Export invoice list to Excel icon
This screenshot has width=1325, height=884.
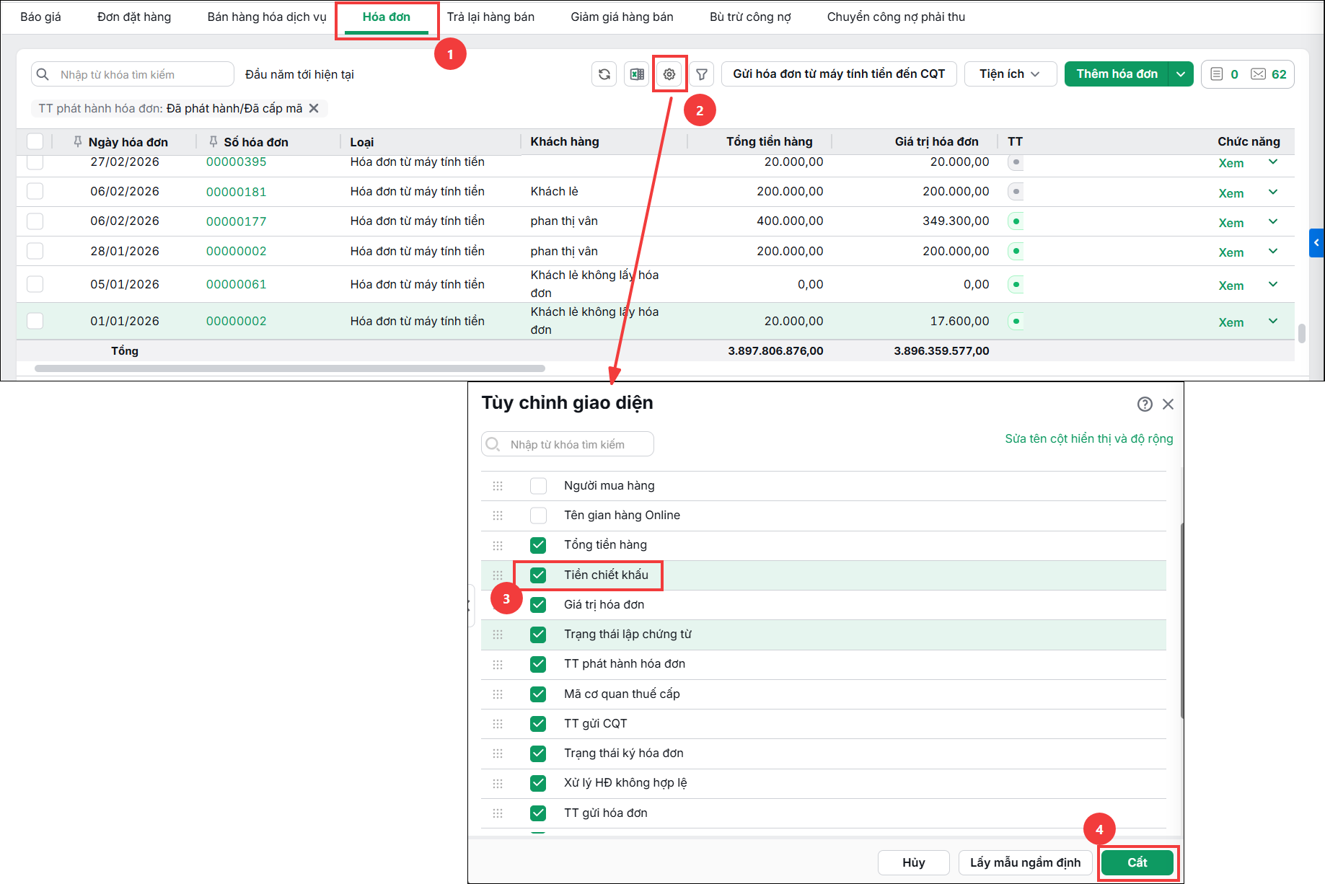(637, 74)
